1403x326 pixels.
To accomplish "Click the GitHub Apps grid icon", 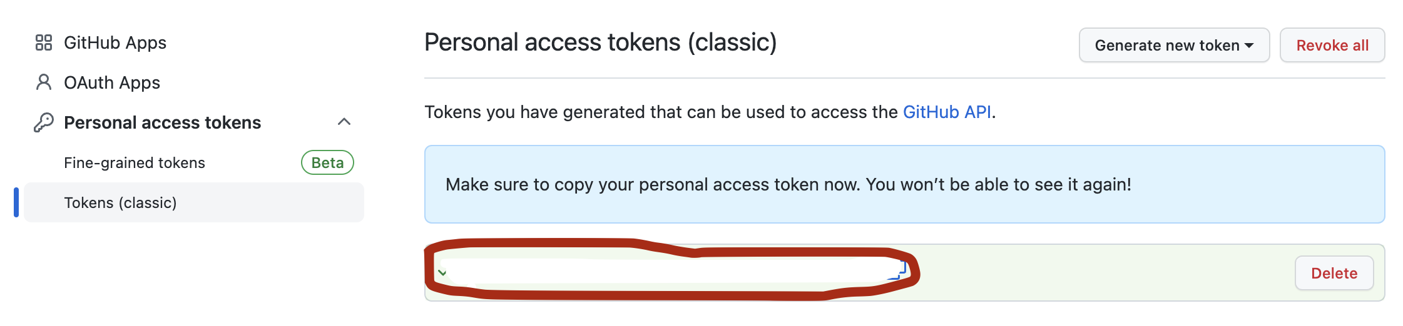I will tap(44, 42).
